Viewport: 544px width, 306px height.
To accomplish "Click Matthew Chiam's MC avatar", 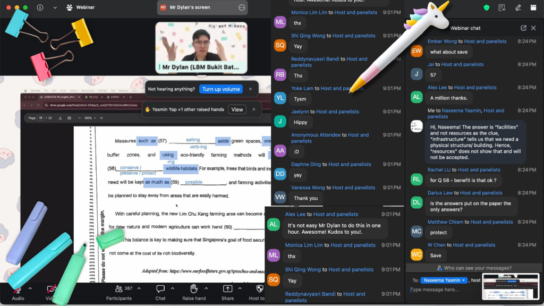I will [x=416, y=232].
